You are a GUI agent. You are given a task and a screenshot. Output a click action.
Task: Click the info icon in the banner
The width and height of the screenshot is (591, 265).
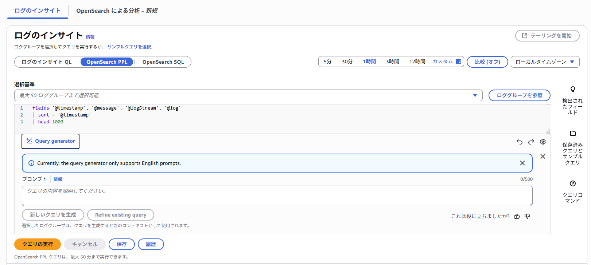pos(31,163)
